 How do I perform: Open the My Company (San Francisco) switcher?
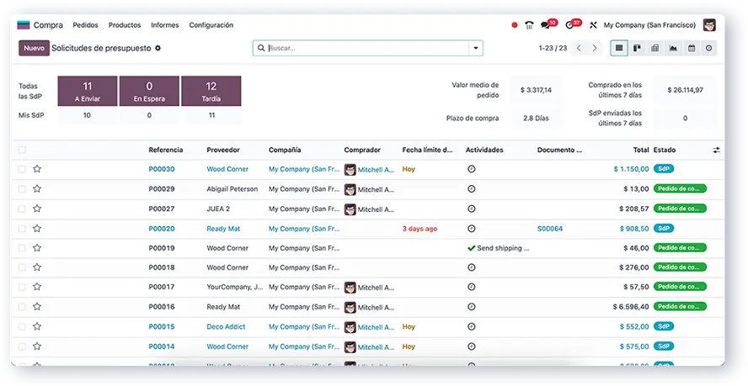[650, 25]
